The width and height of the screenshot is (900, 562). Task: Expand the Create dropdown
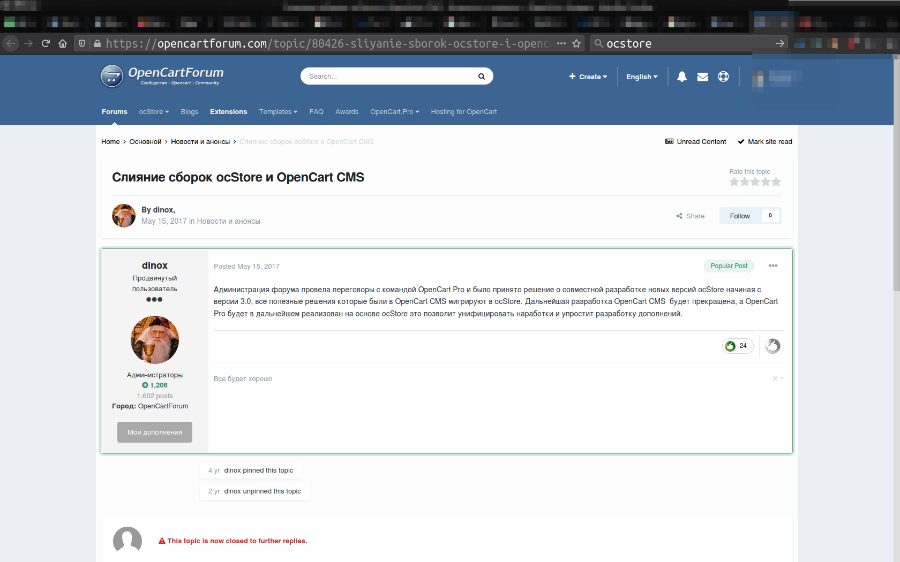[588, 77]
